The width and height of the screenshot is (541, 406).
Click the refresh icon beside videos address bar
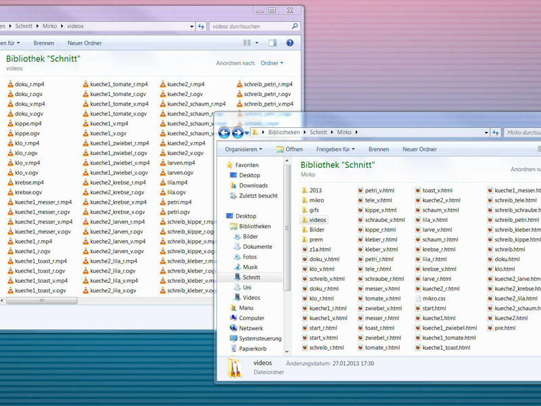point(201,26)
